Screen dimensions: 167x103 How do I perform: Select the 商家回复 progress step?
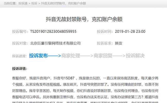point(103,56)
